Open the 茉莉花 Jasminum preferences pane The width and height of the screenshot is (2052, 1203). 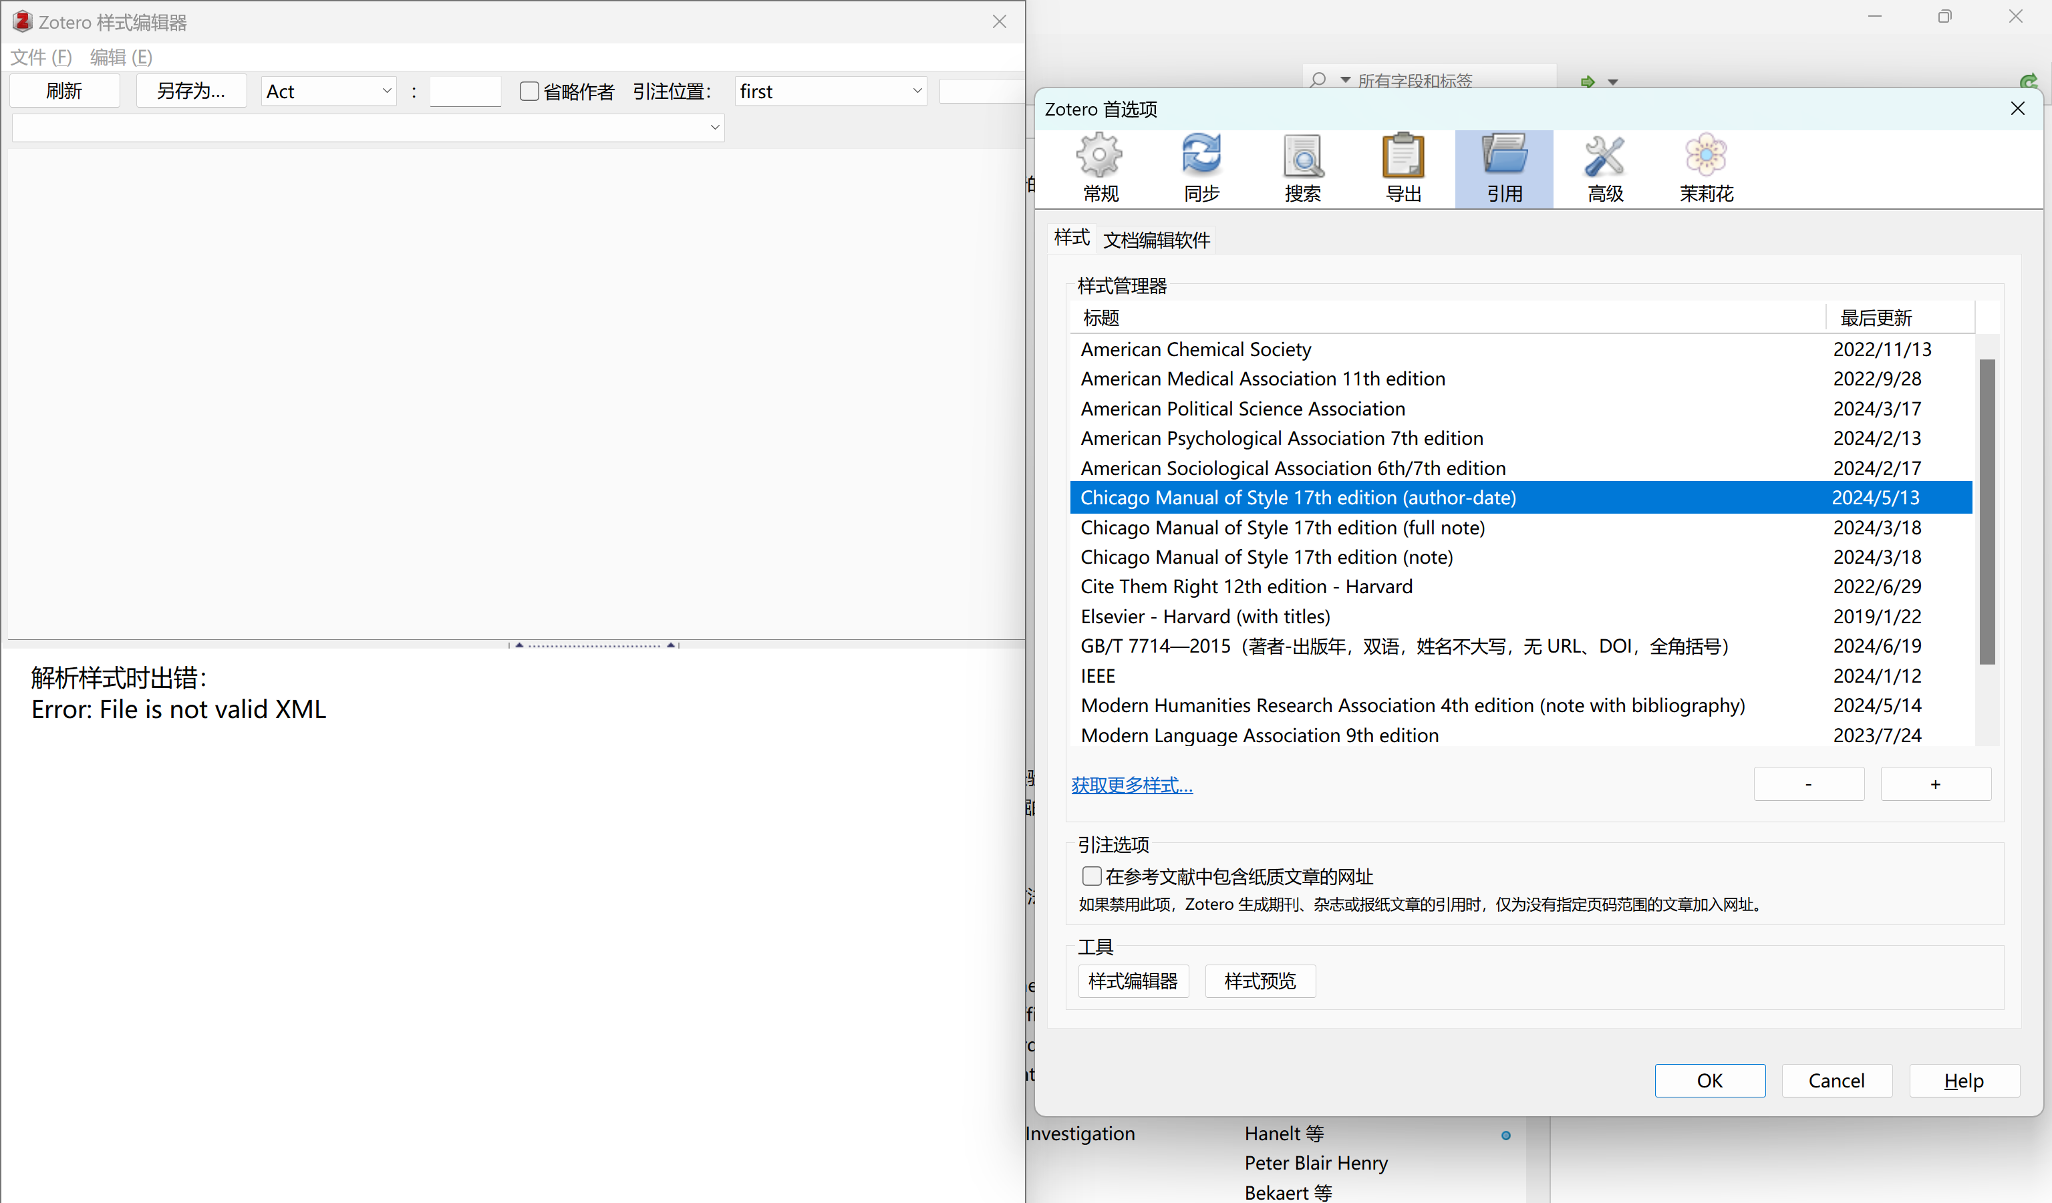pos(1706,168)
